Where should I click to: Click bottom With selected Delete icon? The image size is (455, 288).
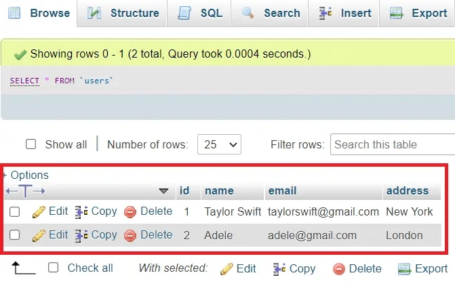point(339,268)
